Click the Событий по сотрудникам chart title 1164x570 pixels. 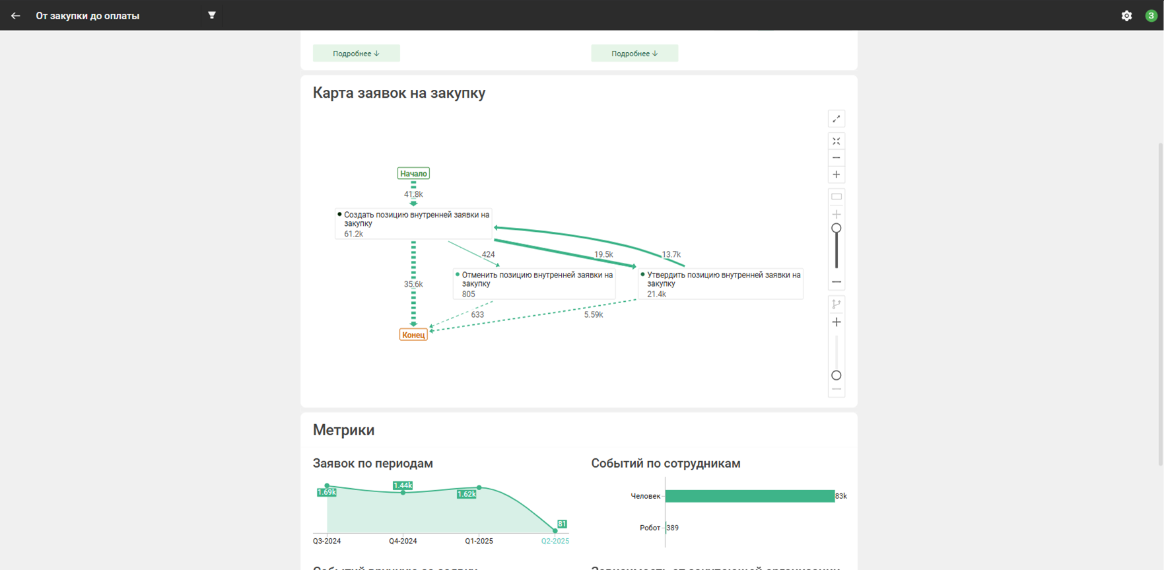coord(666,464)
